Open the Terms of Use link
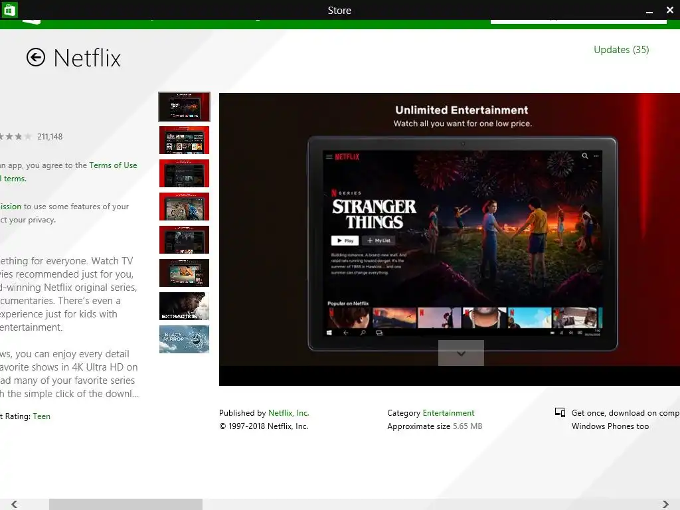The width and height of the screenshot is (680, 510). pyautogui.click(x=113, y=165)
